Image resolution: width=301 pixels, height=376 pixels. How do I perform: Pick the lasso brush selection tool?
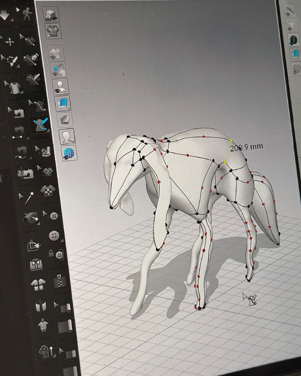(x=12, y=60)
